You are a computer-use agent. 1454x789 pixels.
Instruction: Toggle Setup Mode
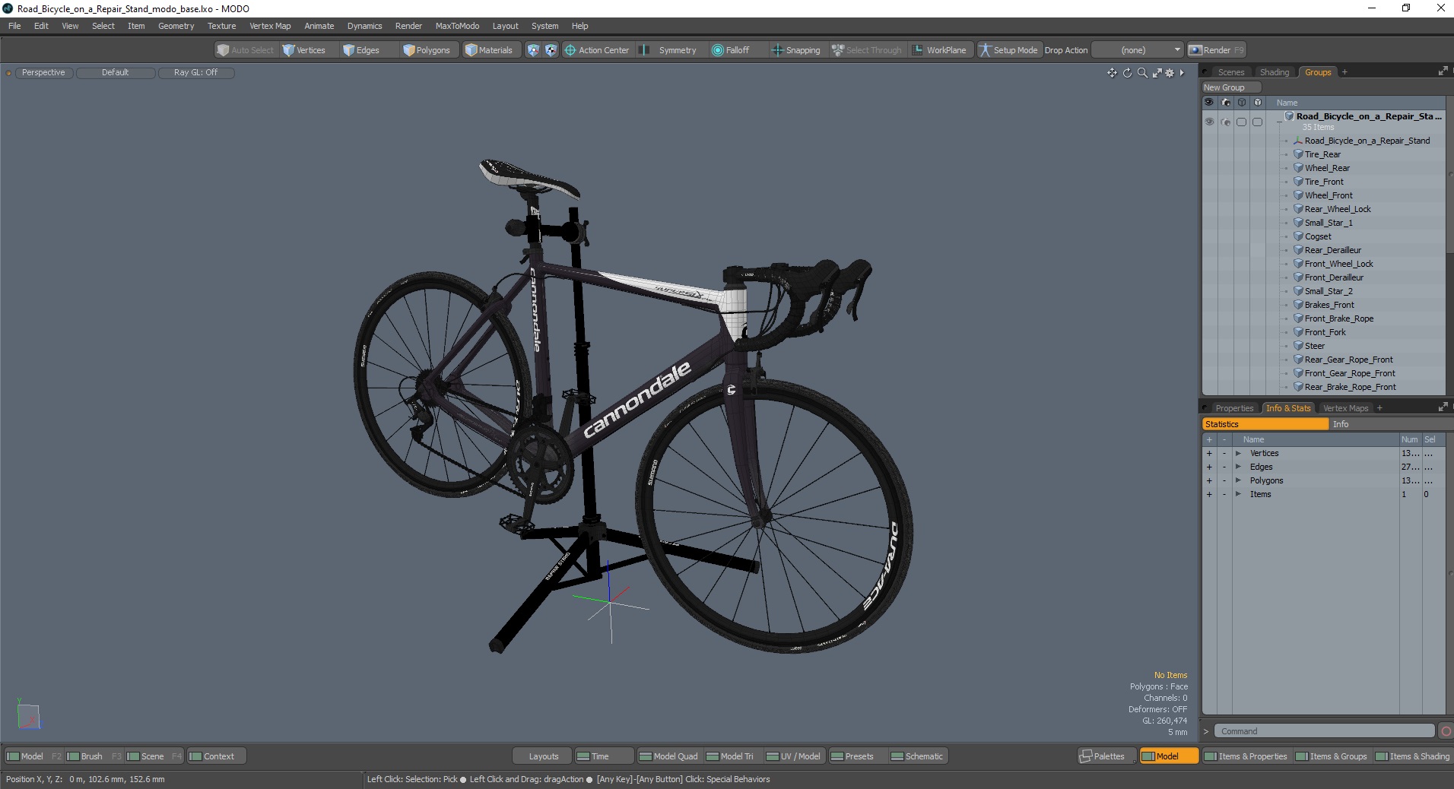tap(1008, 50)
